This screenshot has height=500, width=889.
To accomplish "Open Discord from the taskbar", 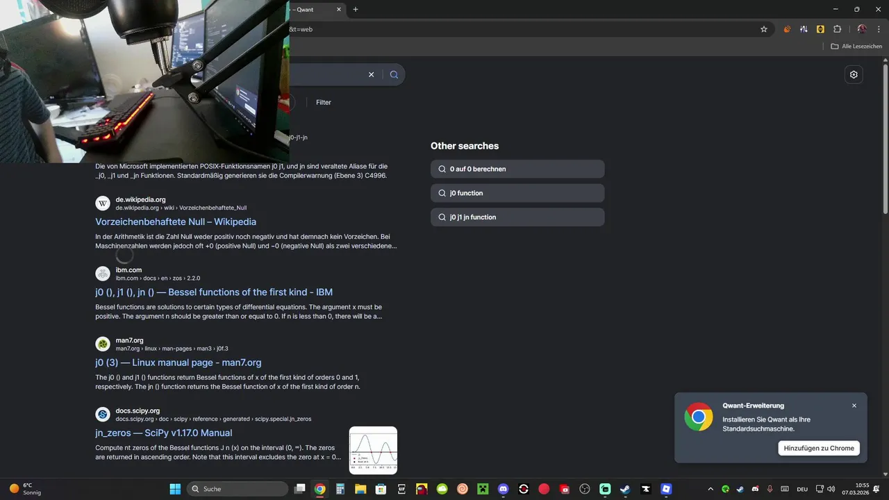I will tap(504, 489).
